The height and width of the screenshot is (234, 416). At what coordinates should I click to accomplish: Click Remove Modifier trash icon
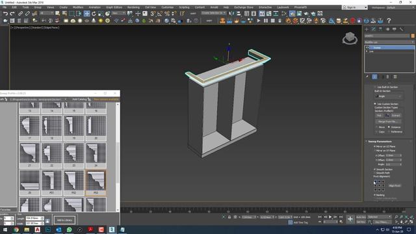pos(387,77)
